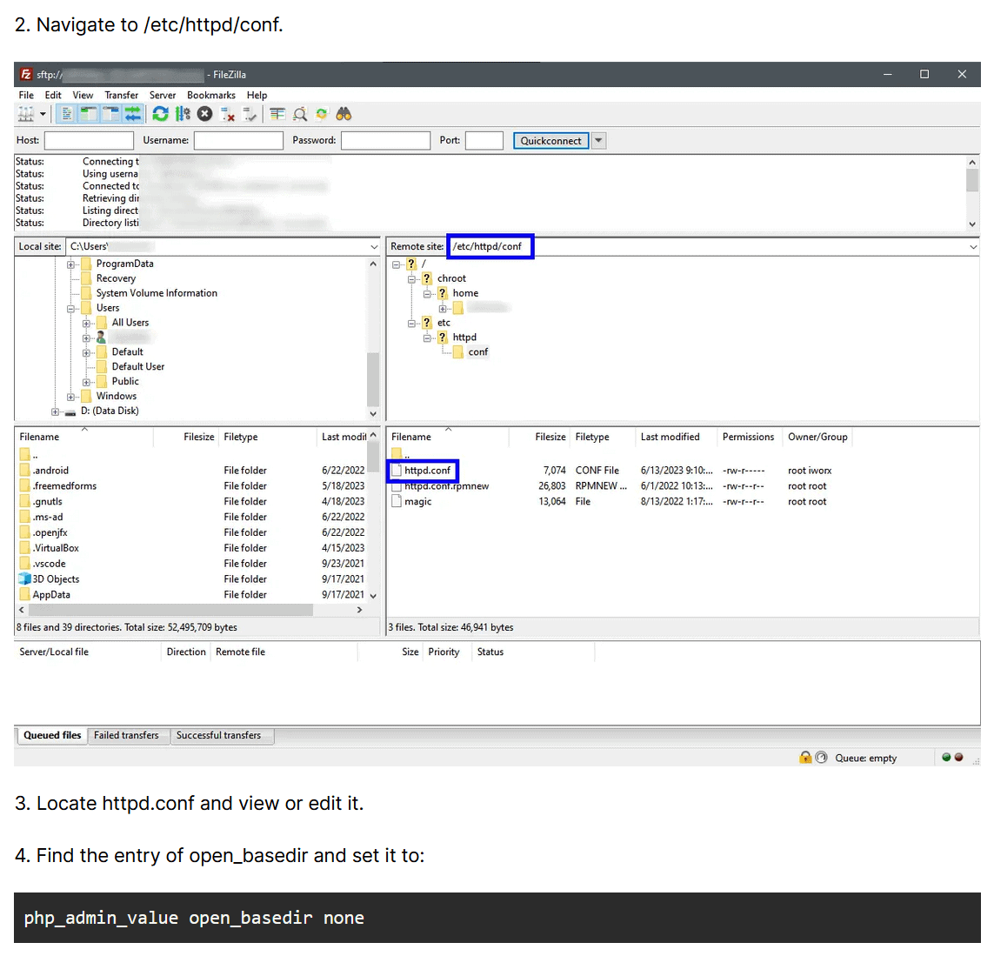Image resolution: width=994 pixels, height=956 pixels.
Task: Open the Server menu
Action: (163, 95)
